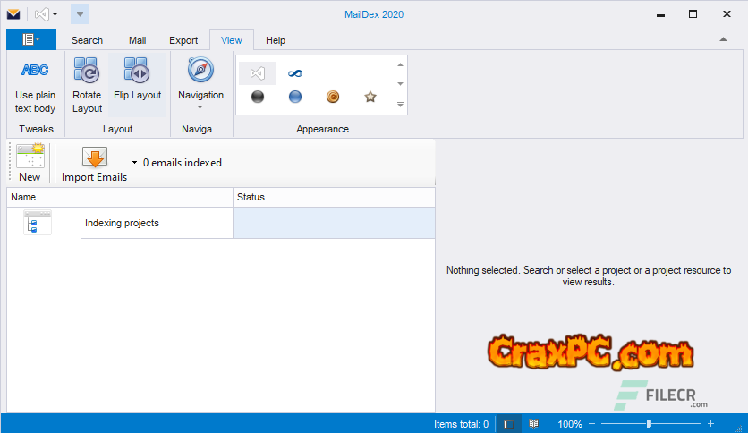Open the Search ribbon tab
Viewport: 748px width, 433px height.
[87, 40]
